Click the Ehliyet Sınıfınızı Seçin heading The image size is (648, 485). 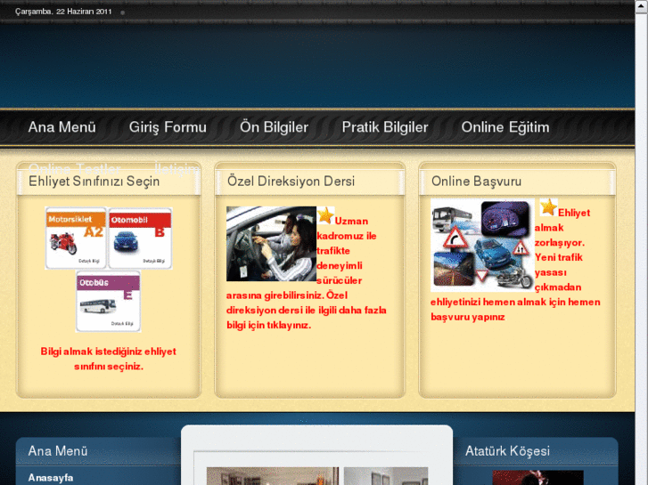(94, 182)
